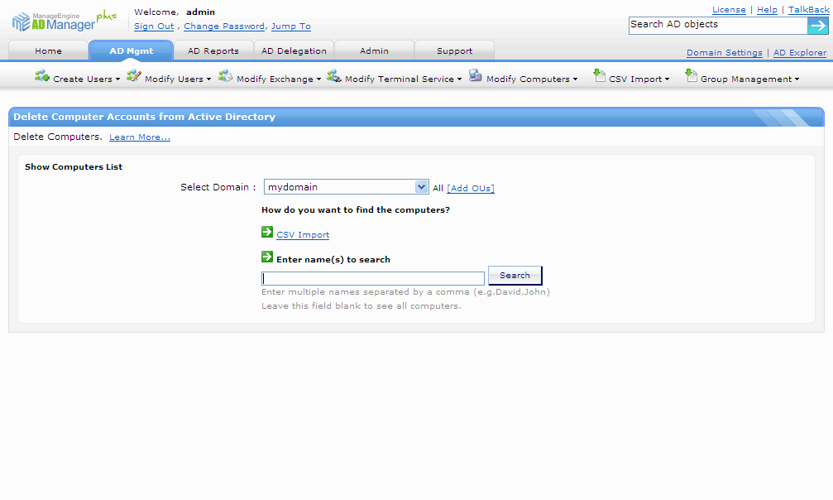The width and height of the screenshot is (833, 500).
Task: Click the 'admin' username text
Action: [x=200, y=12]
